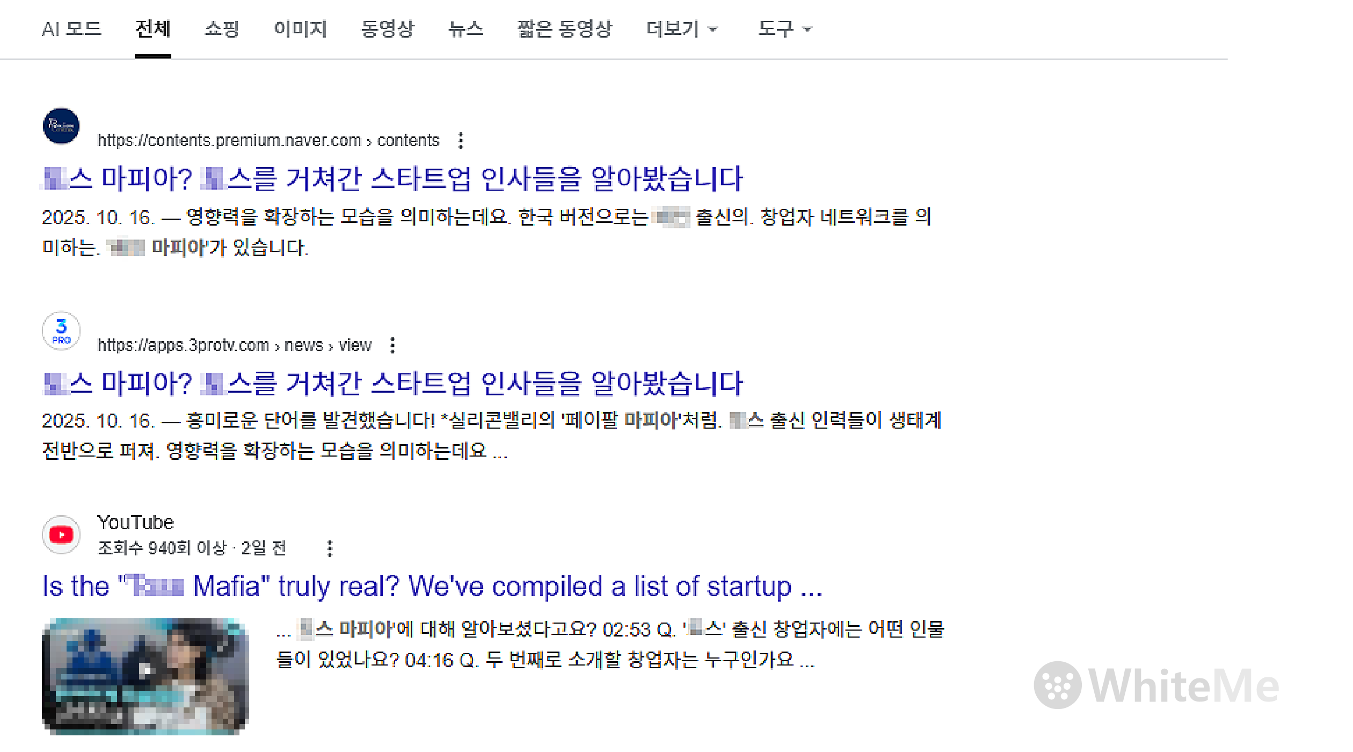Open the 3protv article headline link

click(x=393, y=384)
